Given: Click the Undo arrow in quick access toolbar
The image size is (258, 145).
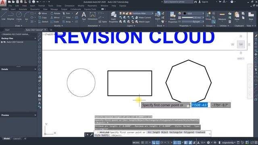Looking at the screenshot, I should pyautogui.click(x=38, y=2).
